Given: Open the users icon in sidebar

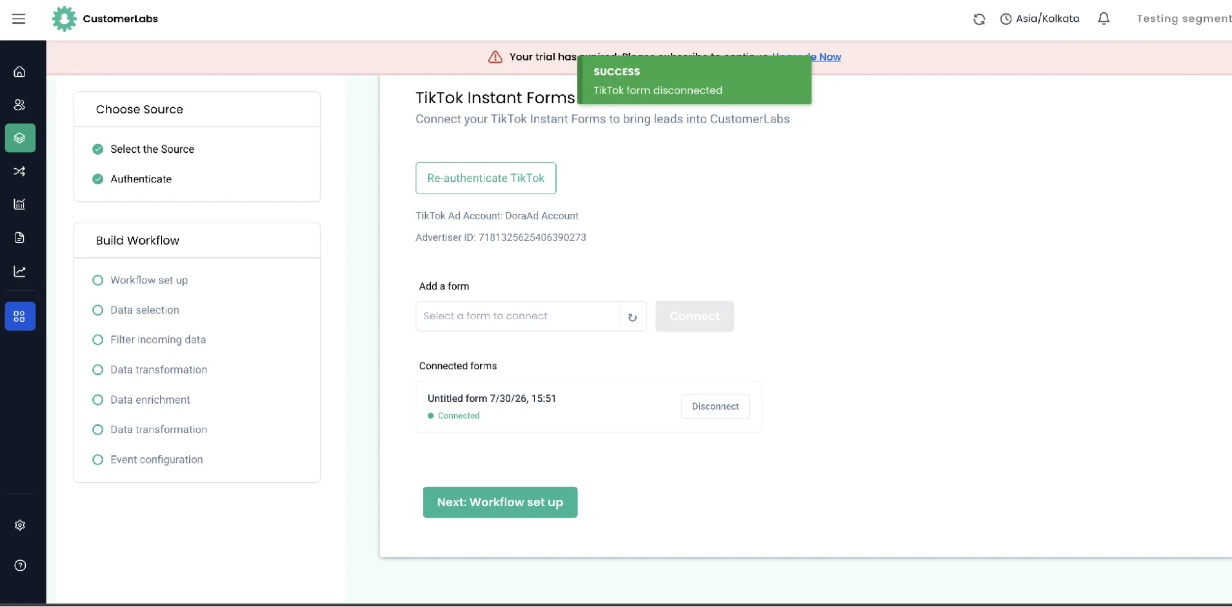Looking at the screenshot, I should click(20, 105).
